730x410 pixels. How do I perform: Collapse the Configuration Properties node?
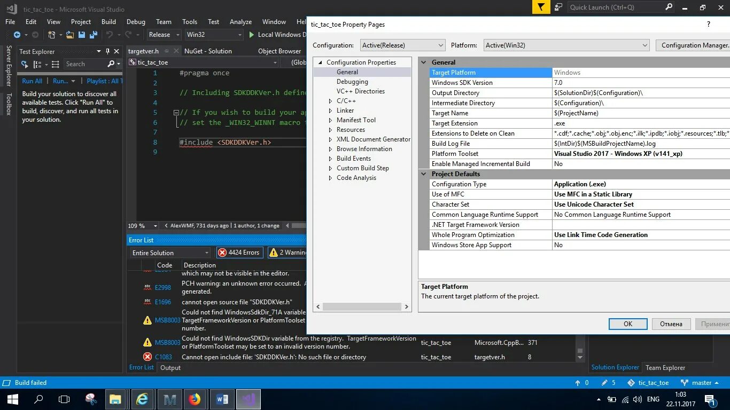click(x=320, y=62)
